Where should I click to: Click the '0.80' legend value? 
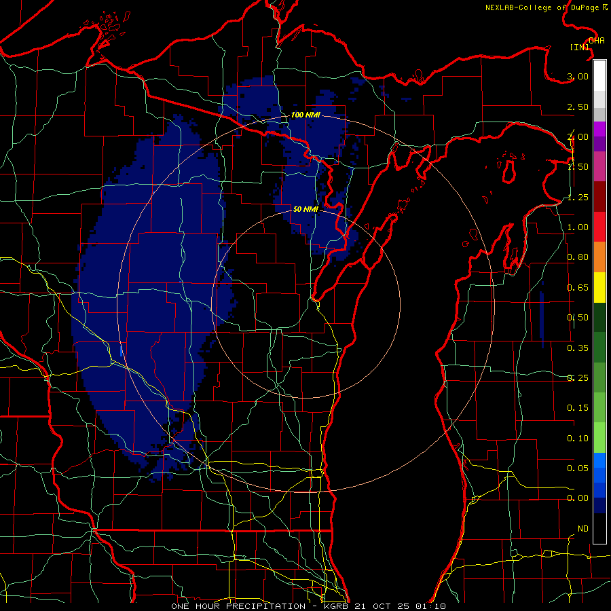578,257
